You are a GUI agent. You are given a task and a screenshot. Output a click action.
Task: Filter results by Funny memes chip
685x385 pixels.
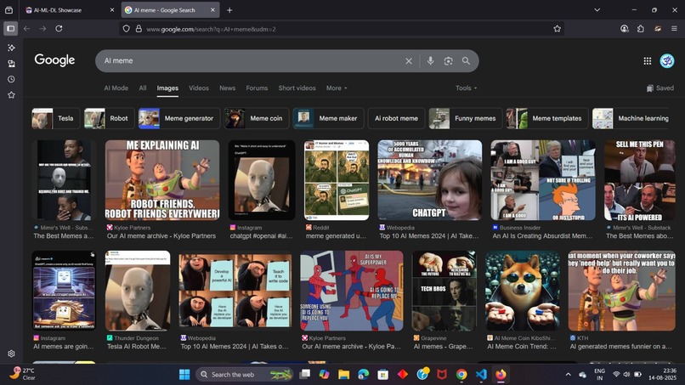click(x=465, y=118)
